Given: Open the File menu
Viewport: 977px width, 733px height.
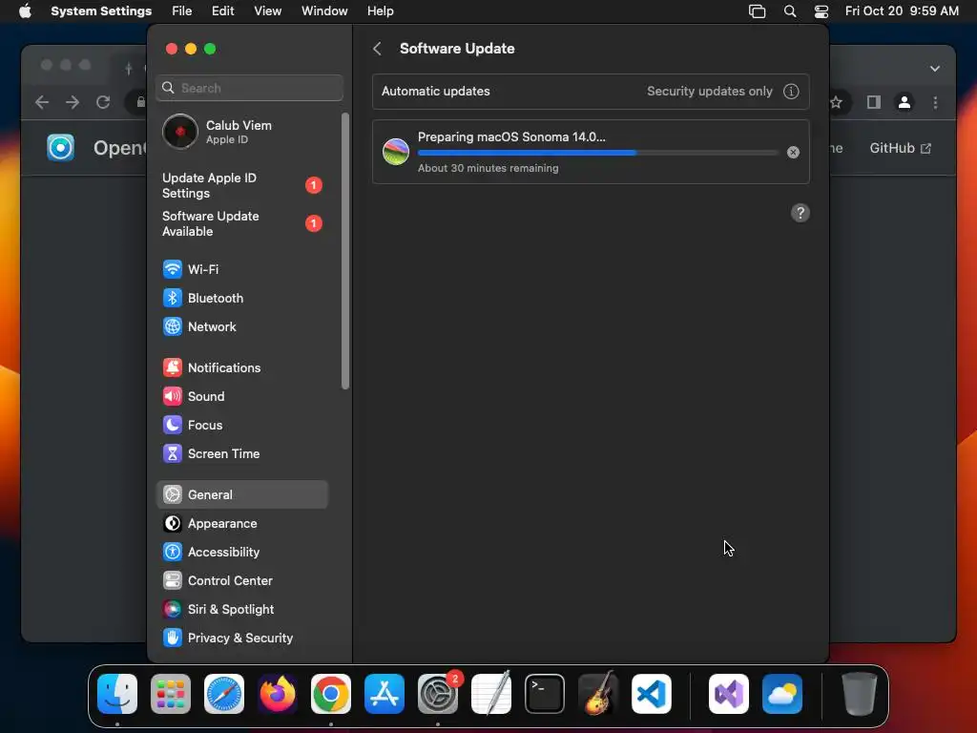Looking at the screenshot, I should click(x=182, y=11).
